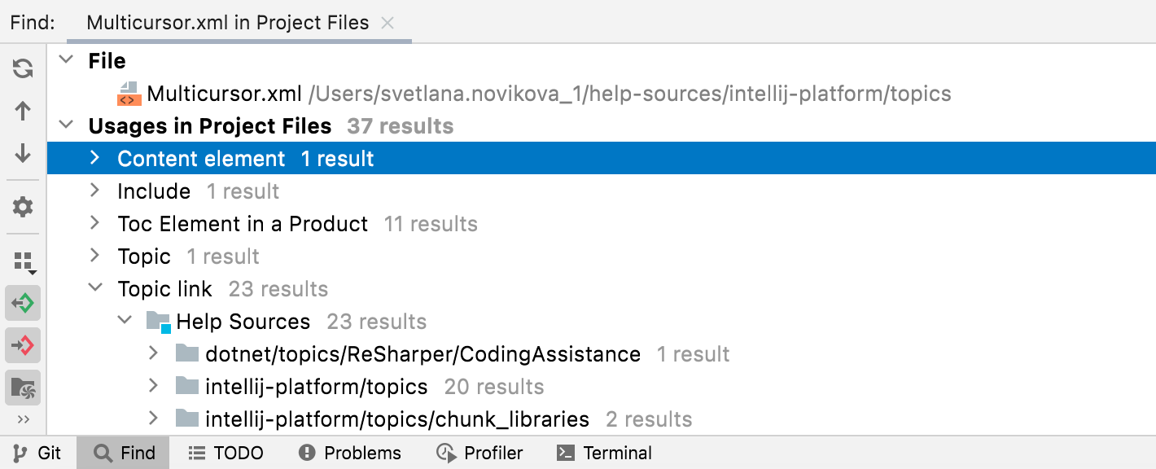Expand the Content element node

pyautogui.click(x=94, y=158)
